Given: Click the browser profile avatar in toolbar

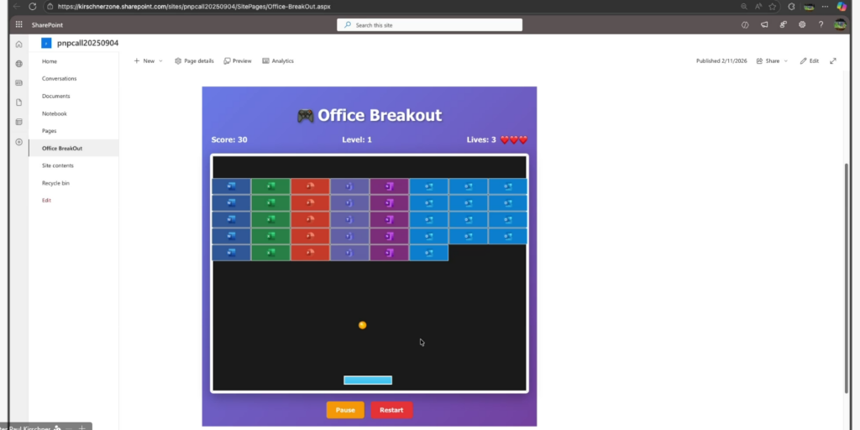Looking at the screenshot, I should pyautogui.click(x=809, y=7).
